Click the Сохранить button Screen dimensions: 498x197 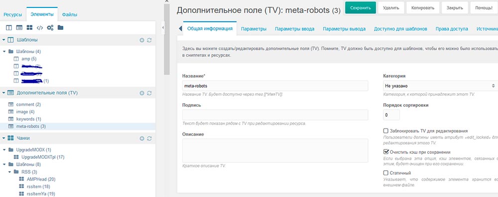361,8
